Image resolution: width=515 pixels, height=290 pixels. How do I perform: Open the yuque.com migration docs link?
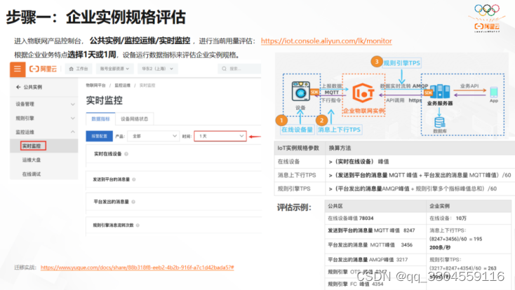138,268
